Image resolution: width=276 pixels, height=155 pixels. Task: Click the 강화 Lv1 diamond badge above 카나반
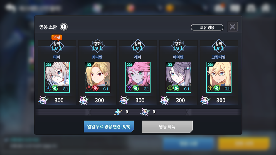pos(97,46)
